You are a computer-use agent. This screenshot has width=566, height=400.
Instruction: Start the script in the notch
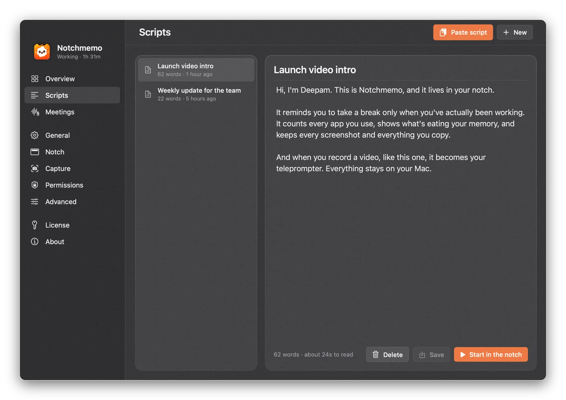click(x=491, y=354)
